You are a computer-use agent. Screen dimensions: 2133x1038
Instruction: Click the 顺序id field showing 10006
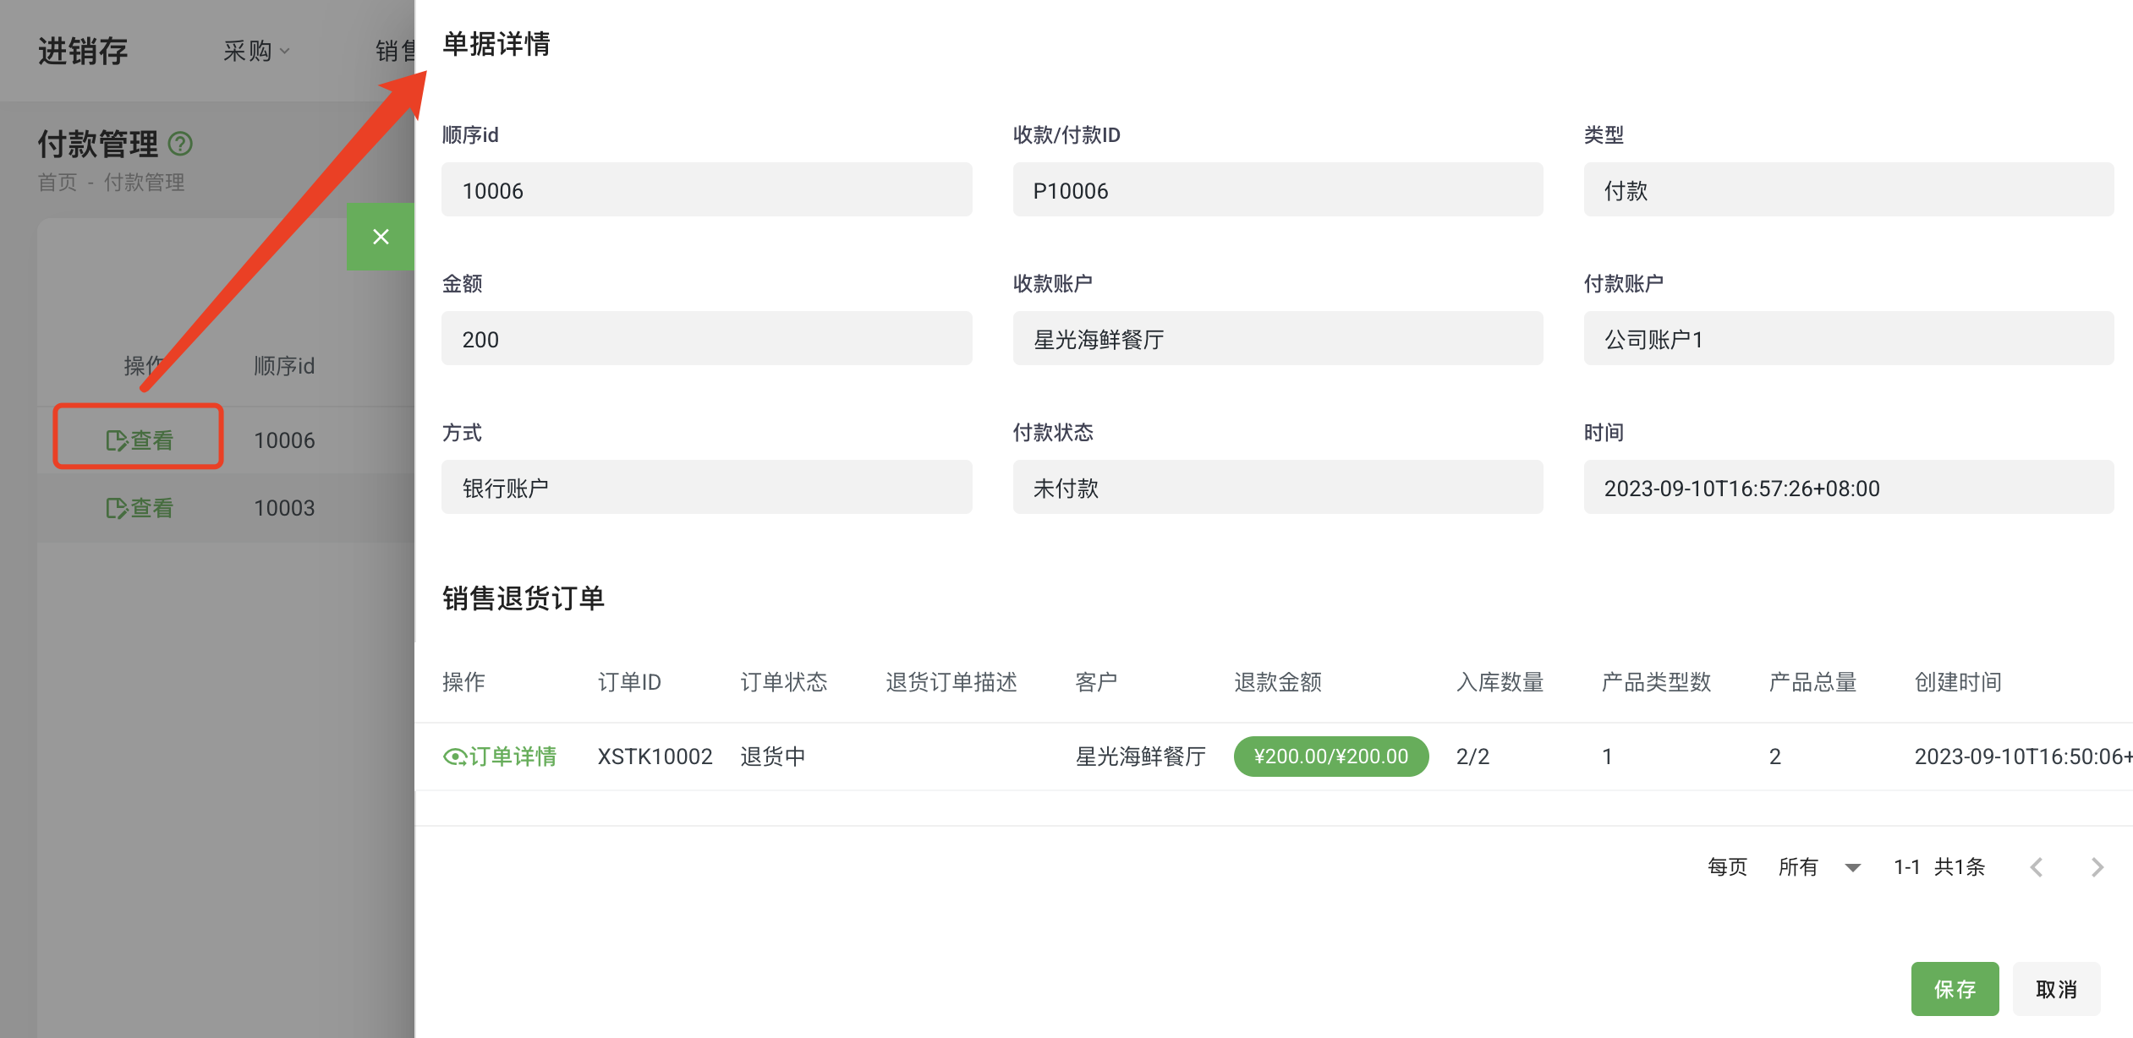click(706, 189)
